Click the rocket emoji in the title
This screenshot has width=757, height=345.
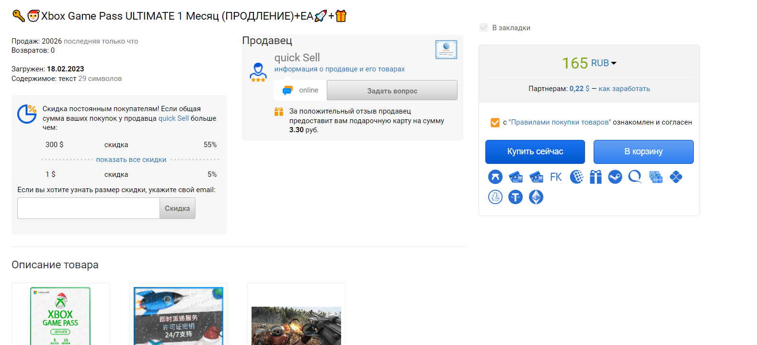(321, 16)
